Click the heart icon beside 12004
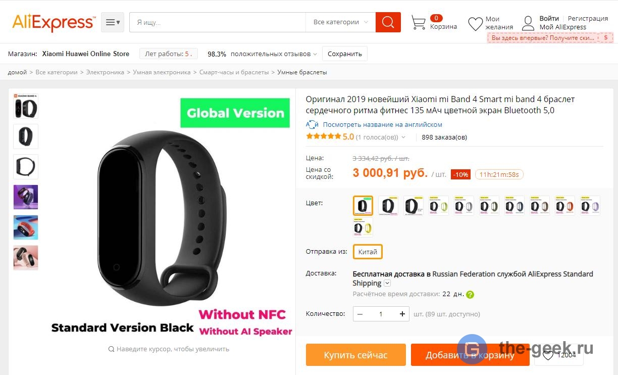This screenshot has height=375, width=618. (x=548, y=355)
